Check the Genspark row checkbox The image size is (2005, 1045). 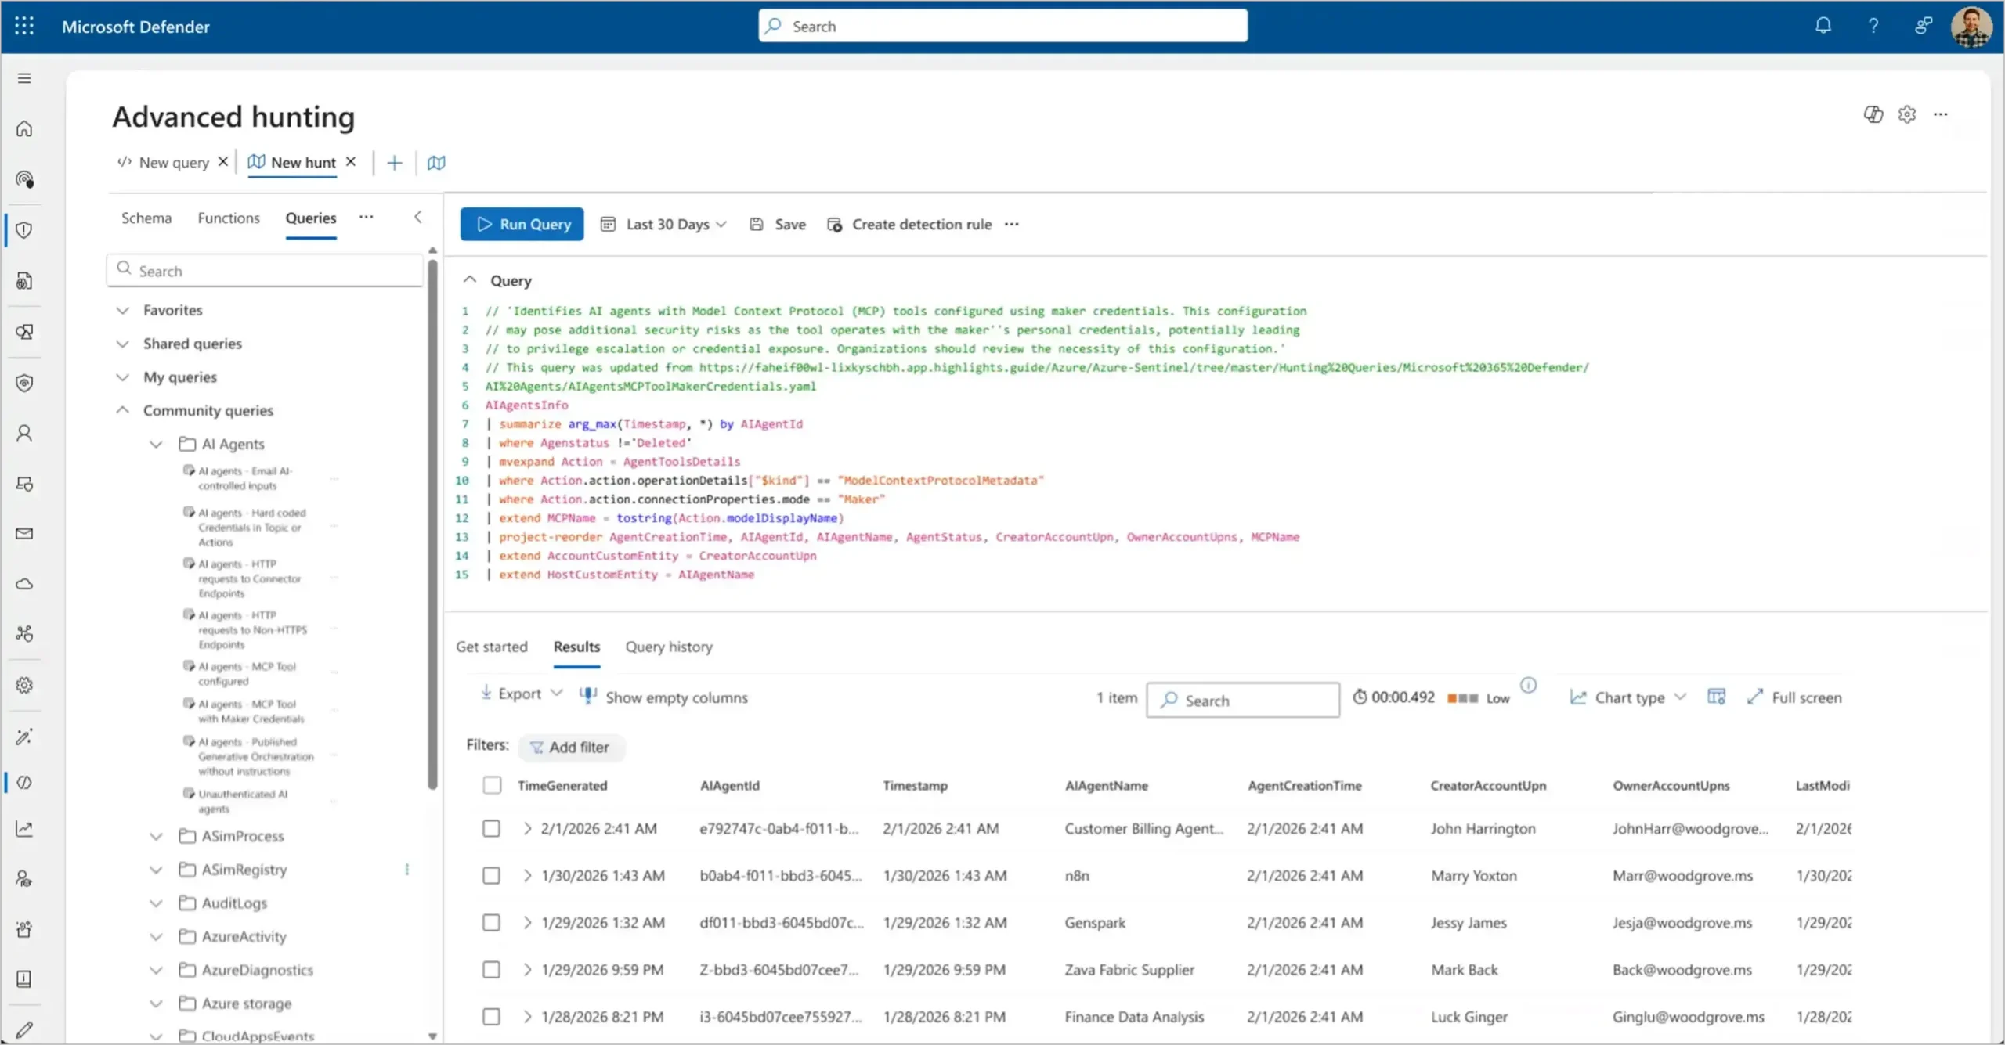(x=491, y=922)
